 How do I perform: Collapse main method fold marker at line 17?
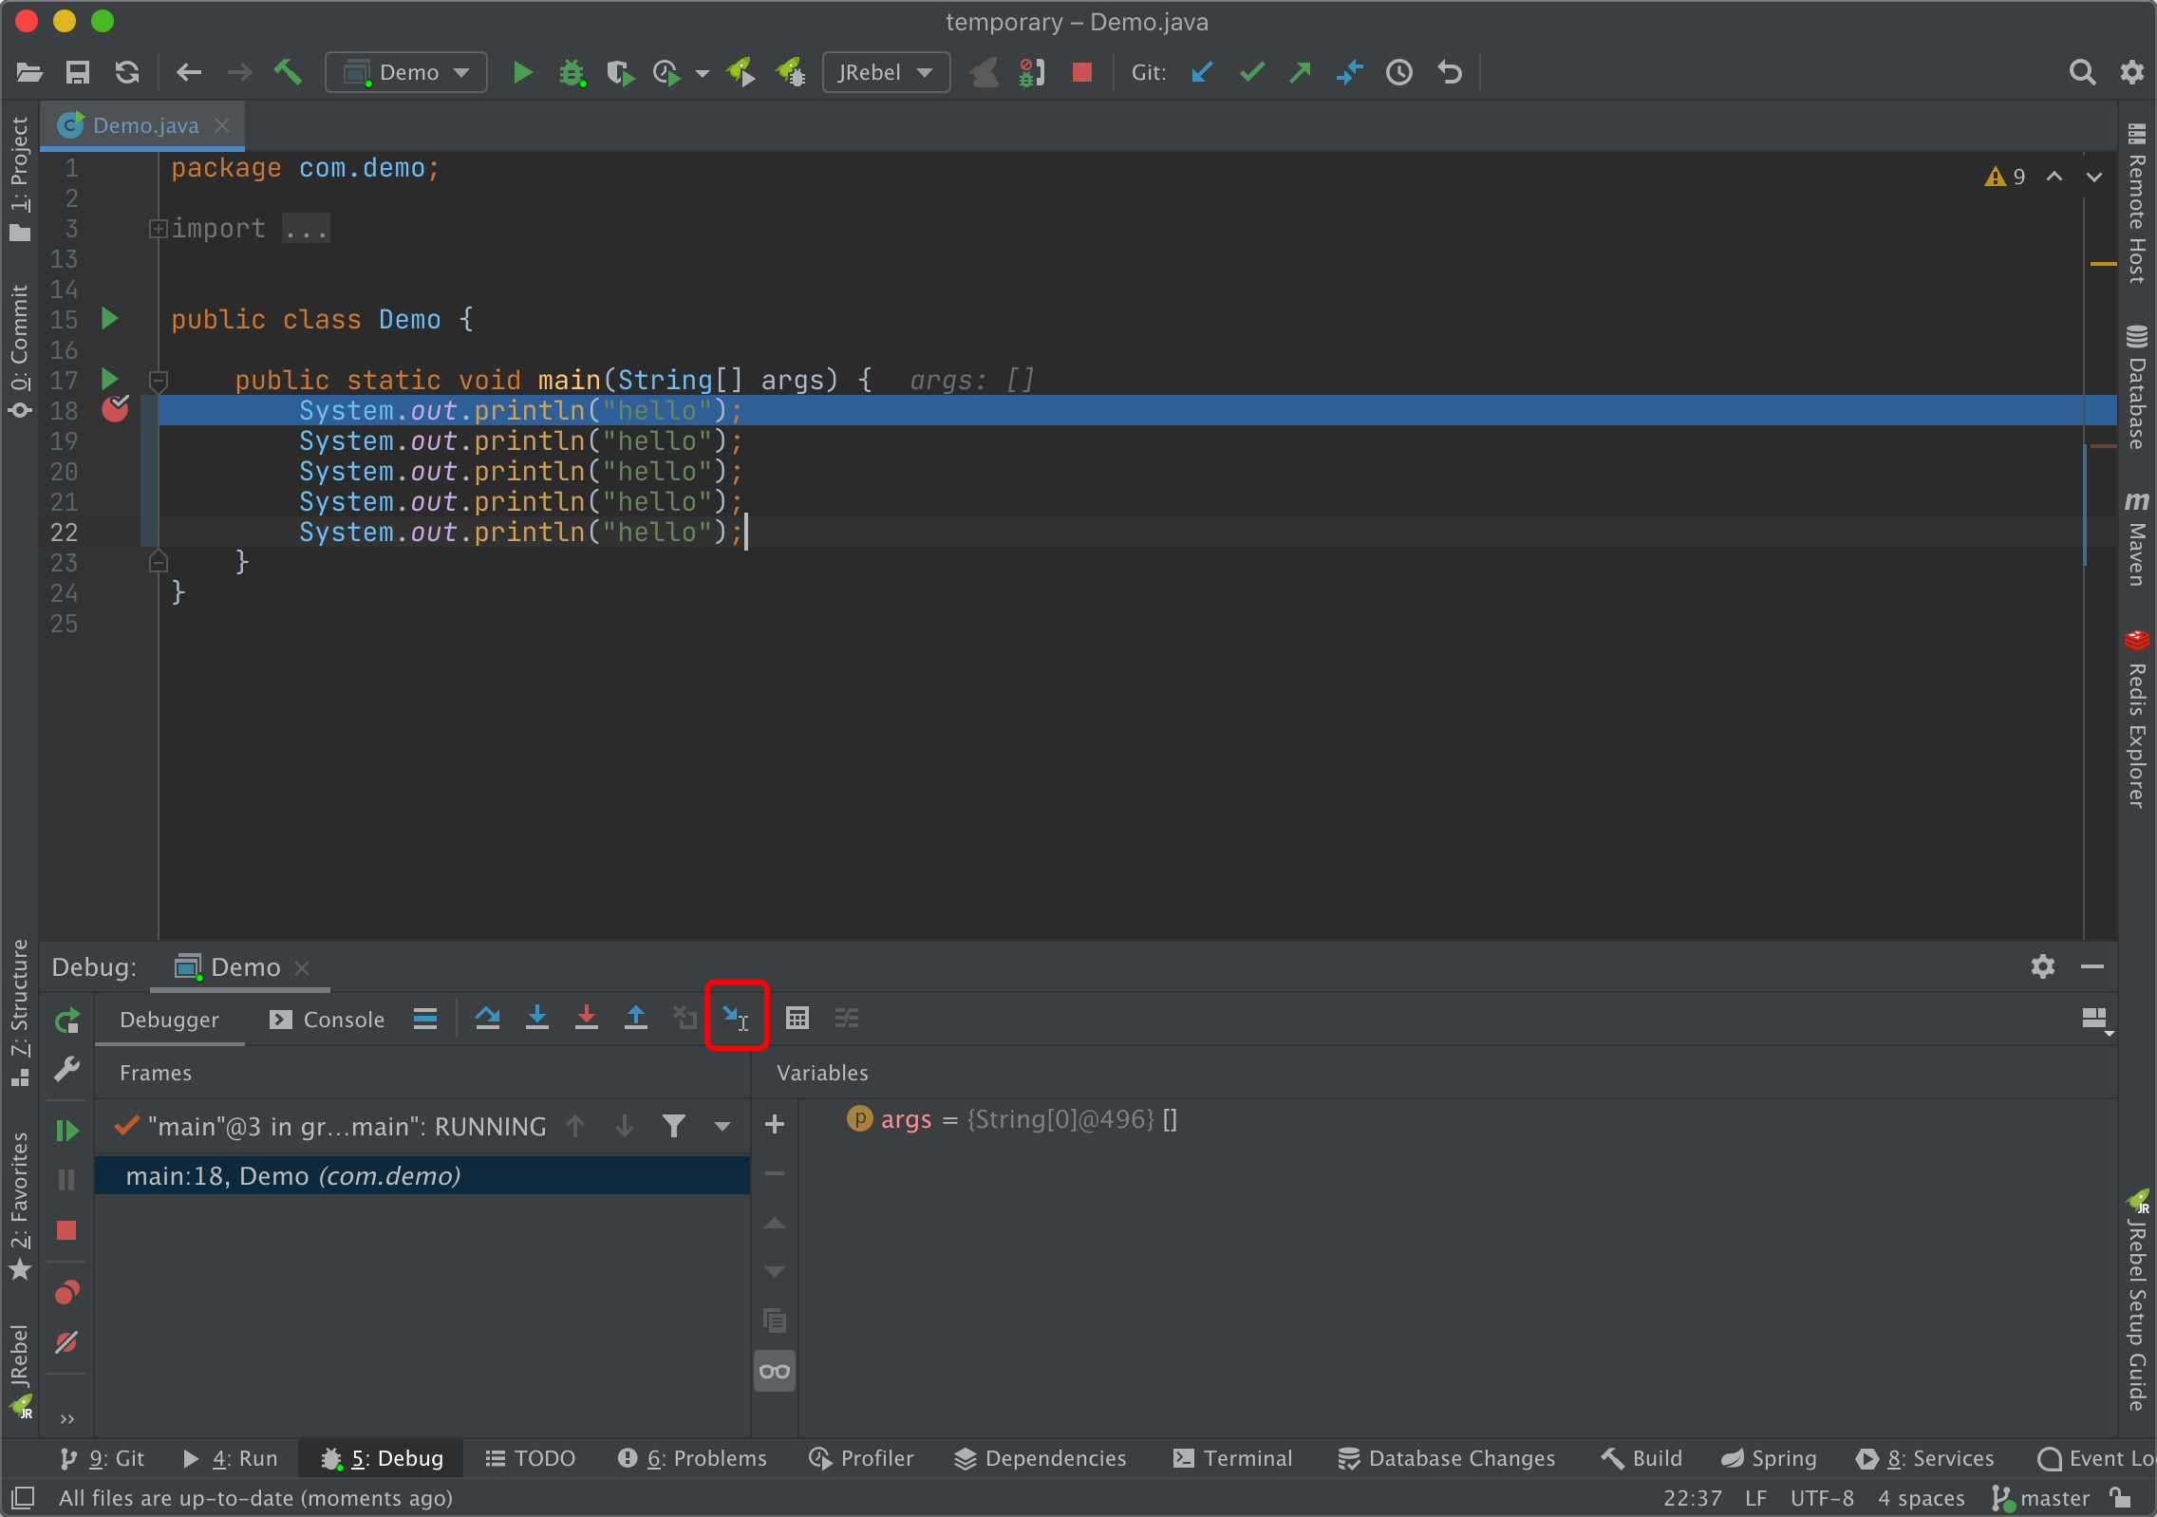[x=159, y=381]
